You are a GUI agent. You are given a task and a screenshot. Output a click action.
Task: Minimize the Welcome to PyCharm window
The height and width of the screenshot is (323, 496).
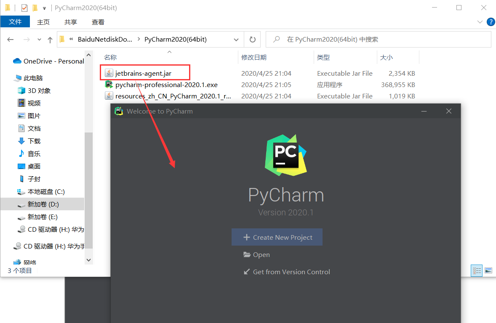424,111
